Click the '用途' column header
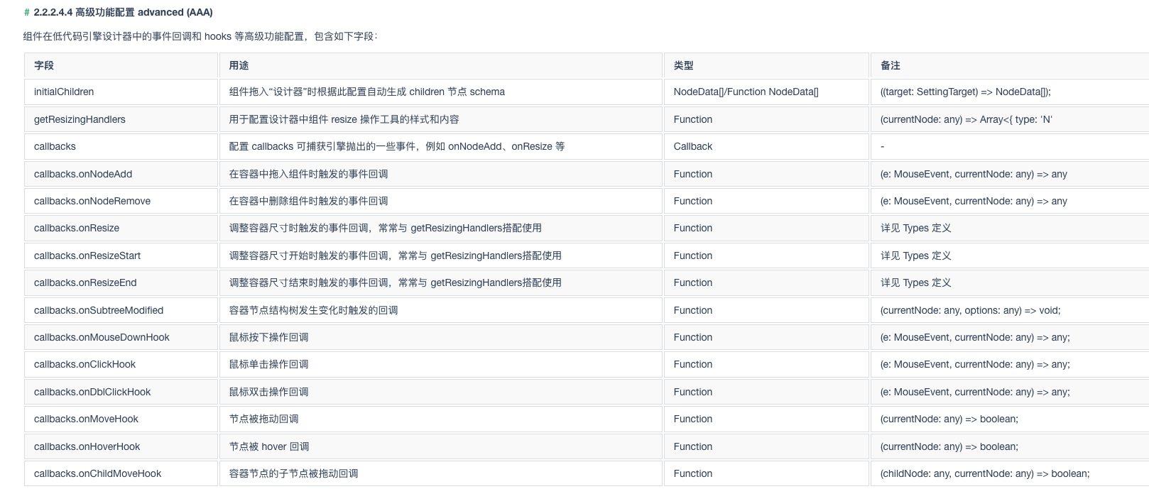The image size is (1149, 489). point(440,65)
